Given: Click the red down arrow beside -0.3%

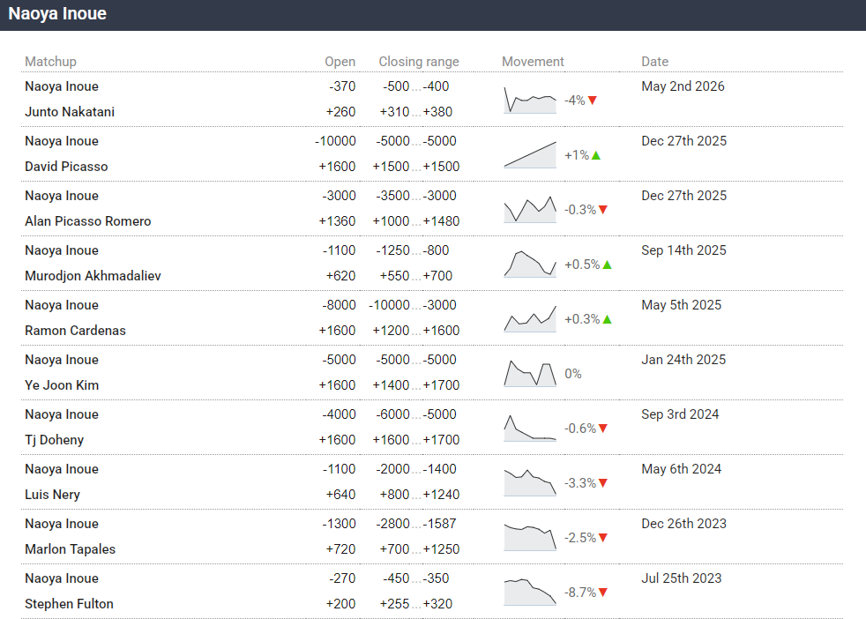Looking at the screenshot, I should click(603, 210).
